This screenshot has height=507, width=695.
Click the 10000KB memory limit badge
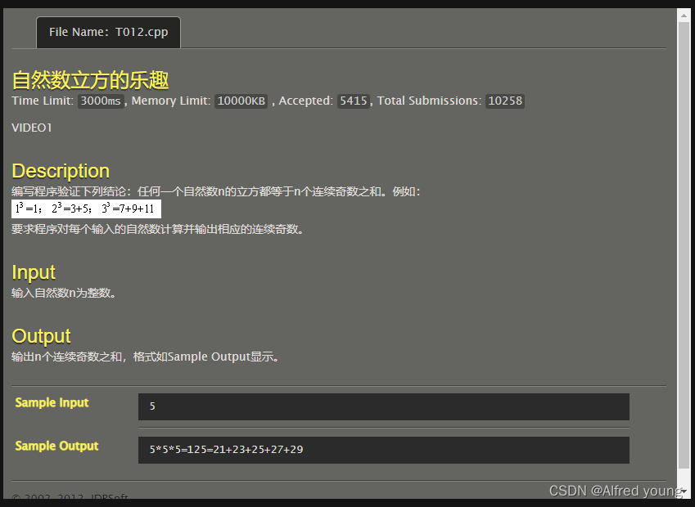(241, 101)
